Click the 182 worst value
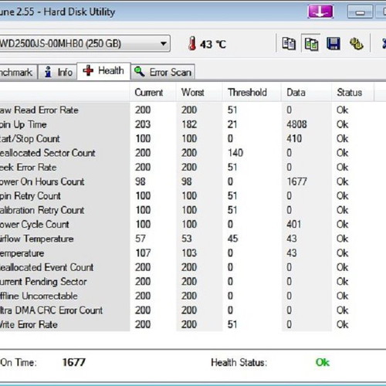The width and height of the screenshot is (386, 386). click(189, 124)
